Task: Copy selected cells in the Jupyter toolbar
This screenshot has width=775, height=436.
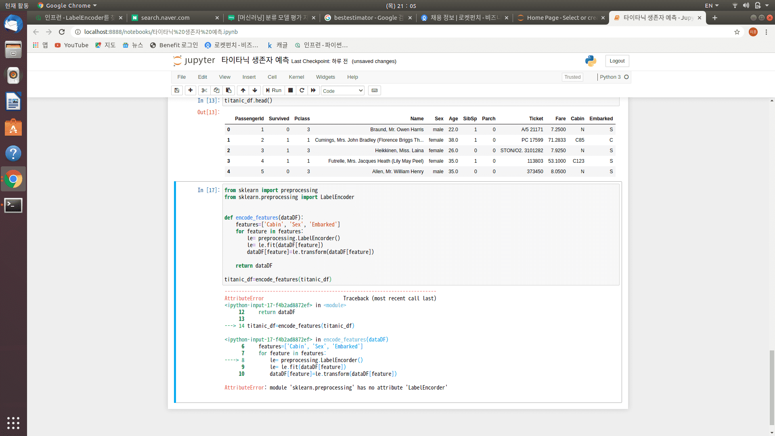Action: (x=216, y=90)
